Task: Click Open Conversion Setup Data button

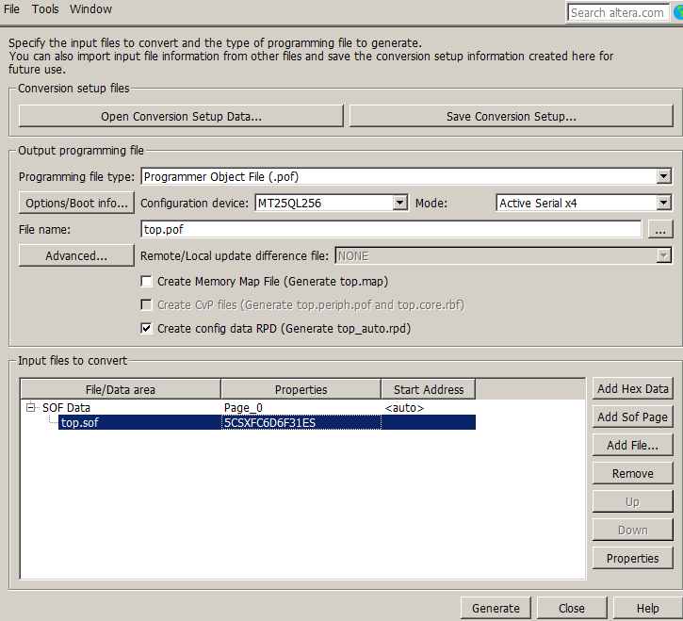Action: tap(181, 116)
